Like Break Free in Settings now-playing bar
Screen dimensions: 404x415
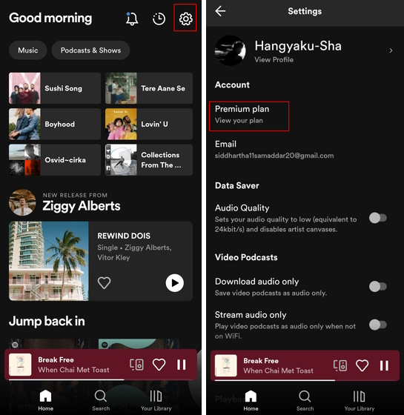[362, 366]
